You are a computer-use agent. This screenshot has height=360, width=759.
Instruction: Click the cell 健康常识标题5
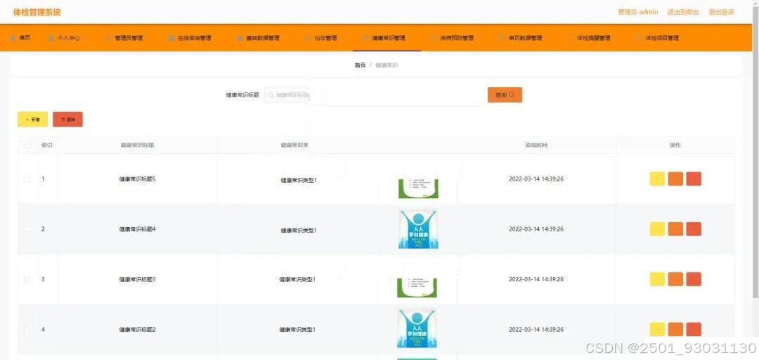click(138, 179)
